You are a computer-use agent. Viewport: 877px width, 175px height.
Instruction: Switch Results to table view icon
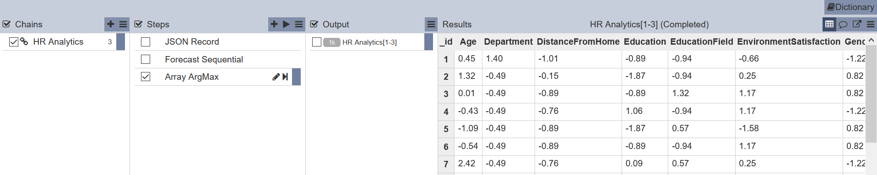[829, 24]
